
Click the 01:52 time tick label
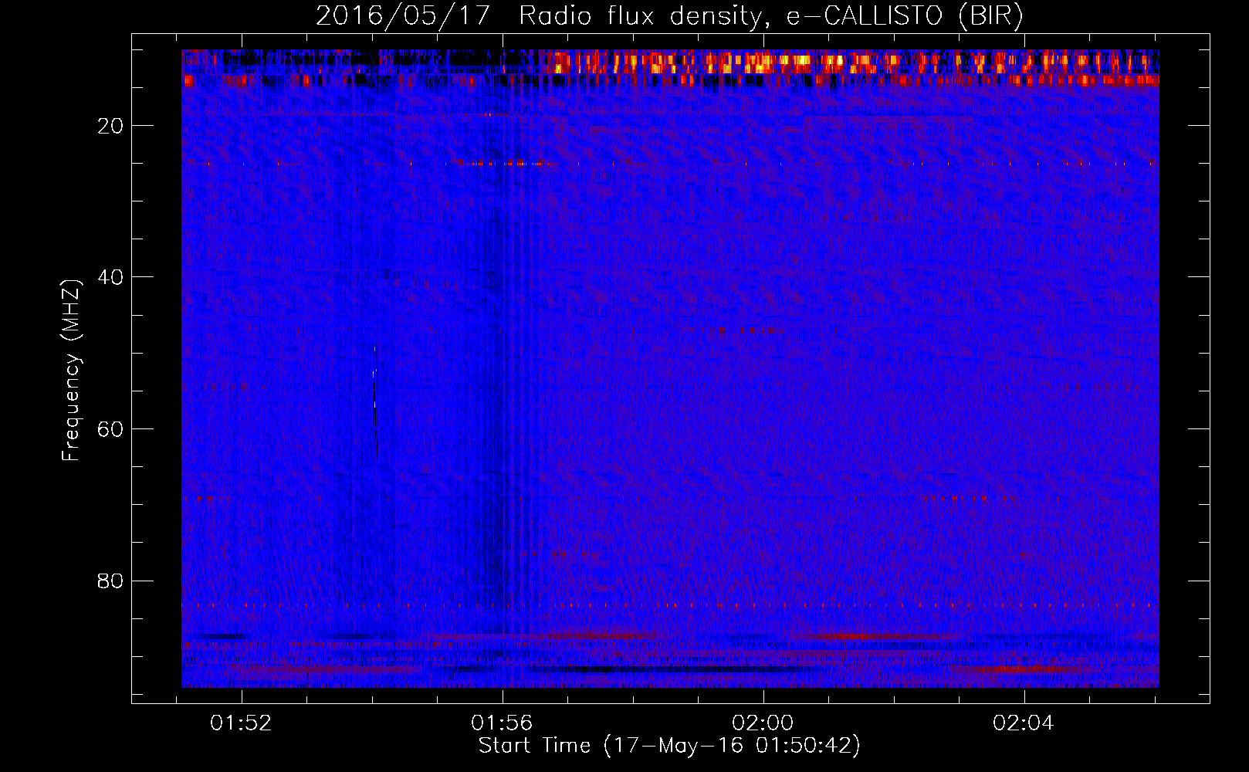coord(242,723)
